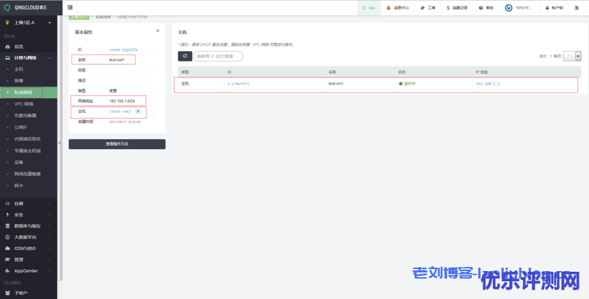Open 内网域名别名 in the sidebar
Viewport: 589px width, 299px height.
27,139
